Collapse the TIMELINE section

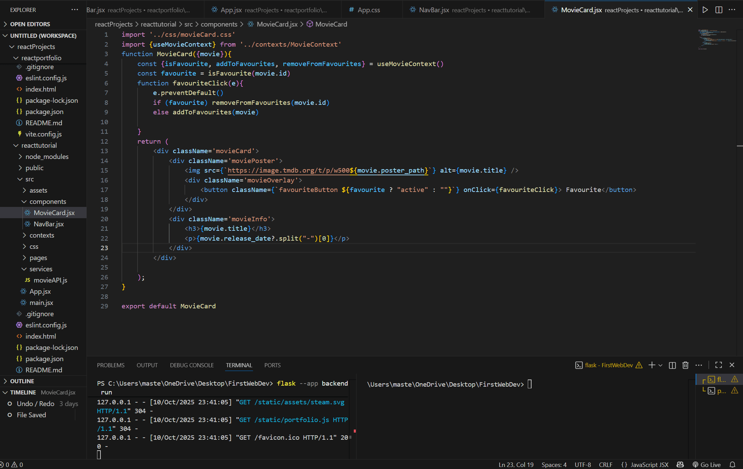coord(43,392)
